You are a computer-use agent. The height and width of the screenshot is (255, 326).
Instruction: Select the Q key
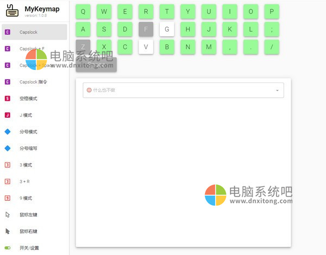click(83, 11)
